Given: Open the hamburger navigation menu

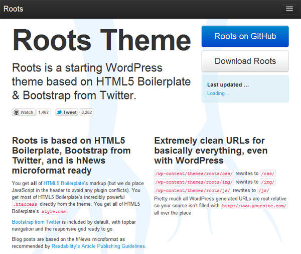Looking at the screenshot, I should [x=289, y=9].
